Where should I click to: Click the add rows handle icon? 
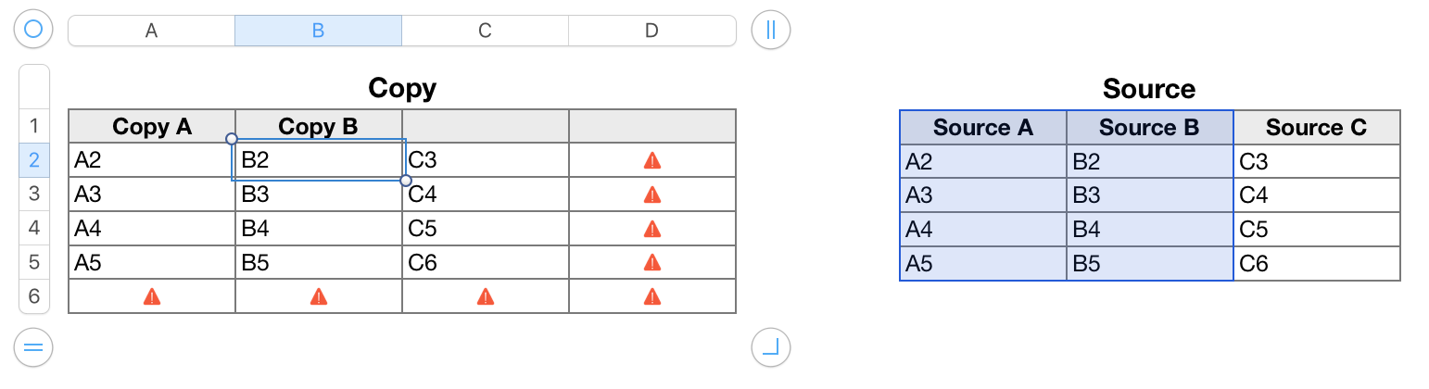33,348
